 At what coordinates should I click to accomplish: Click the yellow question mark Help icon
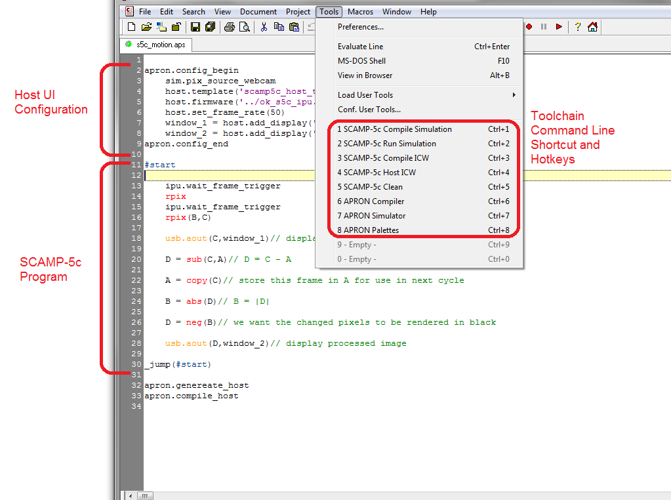(x=578, y=27)
